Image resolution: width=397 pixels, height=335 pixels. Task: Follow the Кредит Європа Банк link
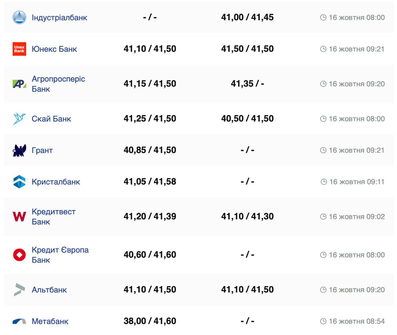(x=60, y=255)
